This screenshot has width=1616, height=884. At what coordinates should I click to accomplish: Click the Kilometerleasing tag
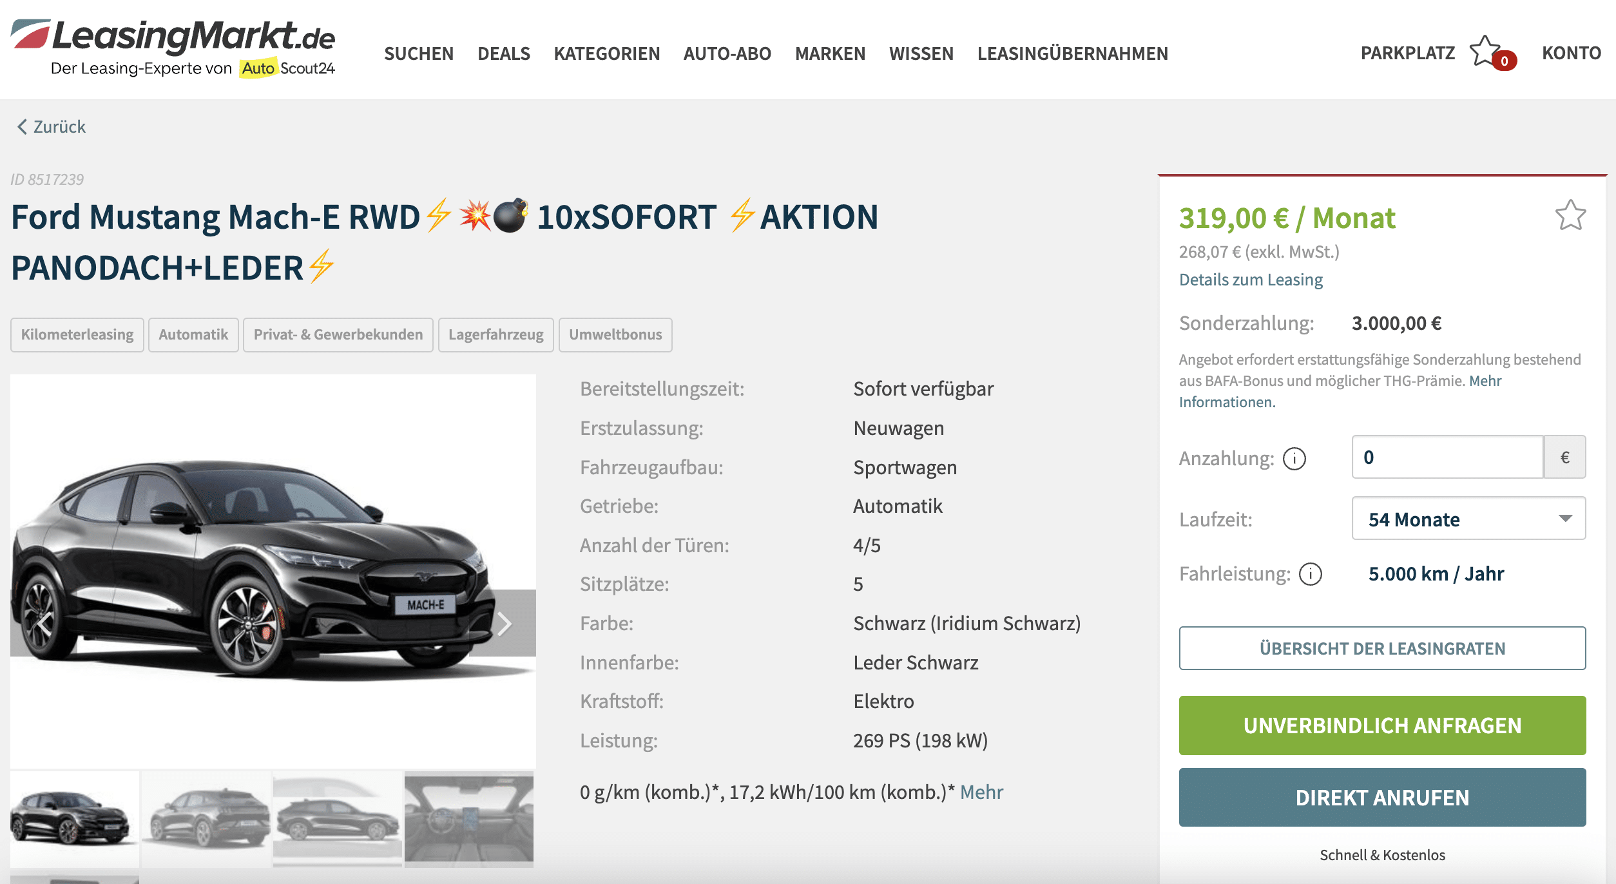tap(77, 334)
